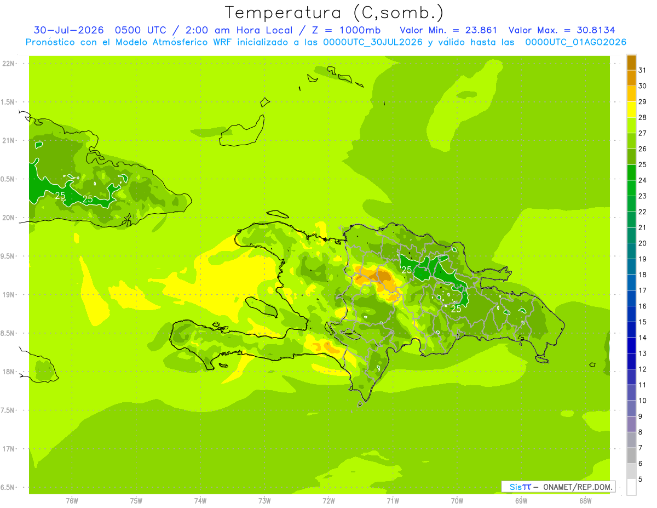Pick the swatch between colorbar 26 and 27
Image resolution: width=657 pixels, height=508 pixels.
[x=631, y=141]
